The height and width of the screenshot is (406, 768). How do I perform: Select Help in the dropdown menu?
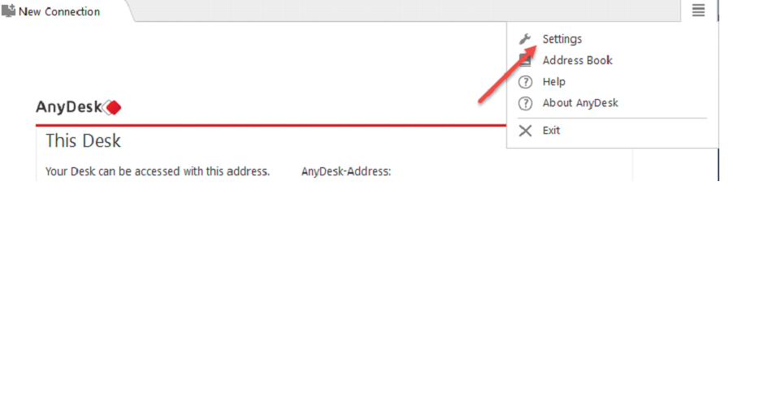tap(553, 82)
